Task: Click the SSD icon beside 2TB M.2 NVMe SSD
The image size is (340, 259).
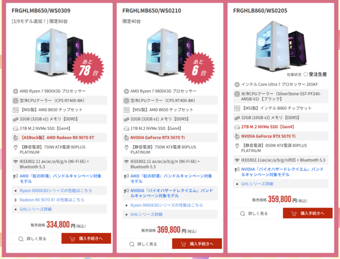Action: [237, 127]
